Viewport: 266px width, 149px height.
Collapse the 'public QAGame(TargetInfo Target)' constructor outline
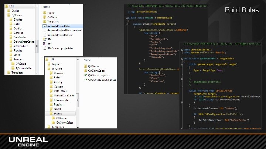127,24
